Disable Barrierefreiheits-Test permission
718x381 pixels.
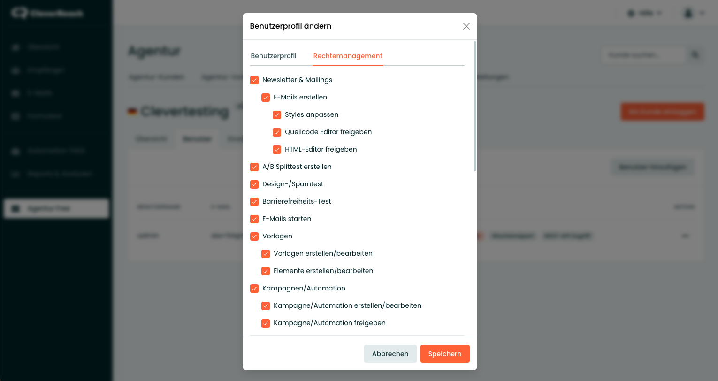coord(254,202)
